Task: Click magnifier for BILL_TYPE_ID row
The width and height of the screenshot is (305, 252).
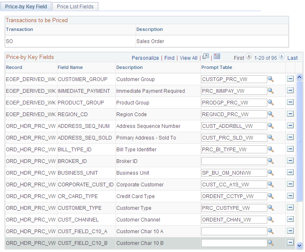Action: click(271, 150)
